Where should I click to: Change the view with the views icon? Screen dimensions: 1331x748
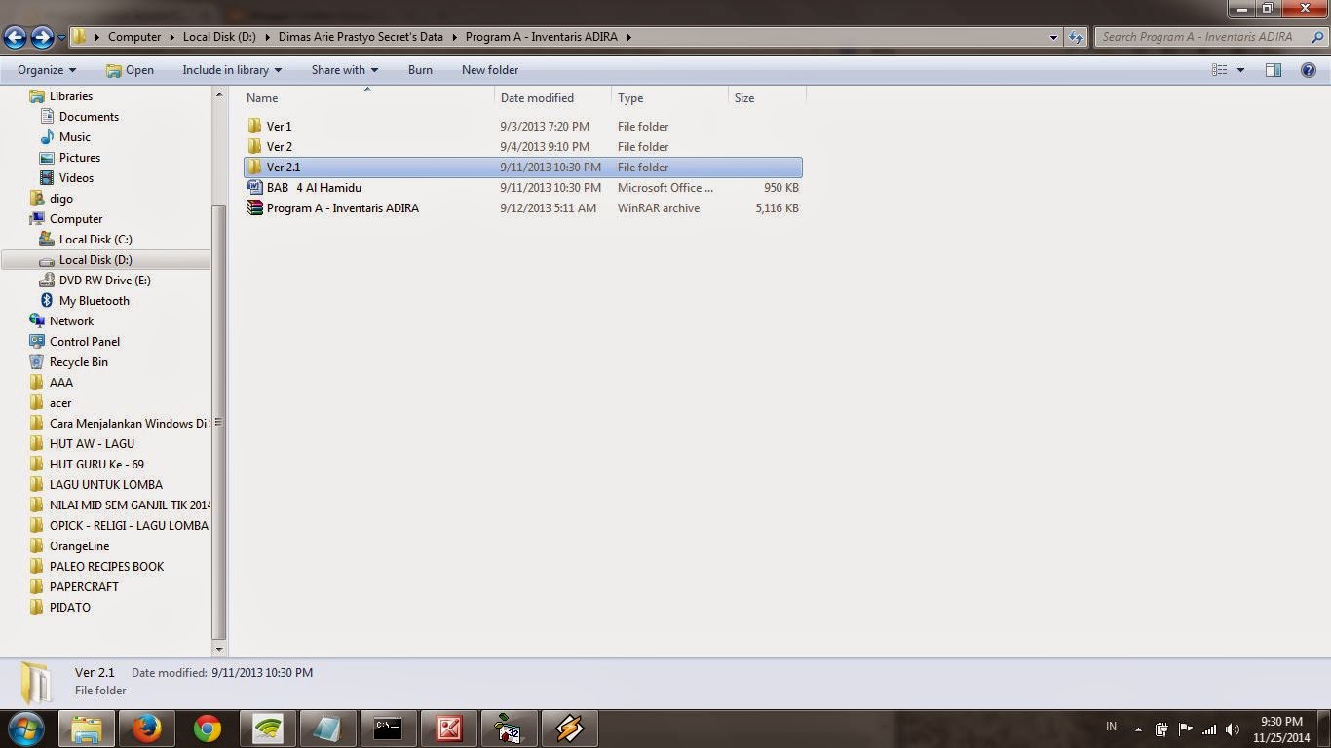point(1219,70)
